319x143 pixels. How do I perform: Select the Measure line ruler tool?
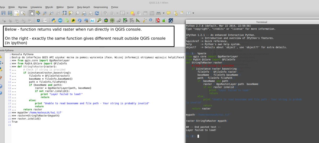pos(158,13)
